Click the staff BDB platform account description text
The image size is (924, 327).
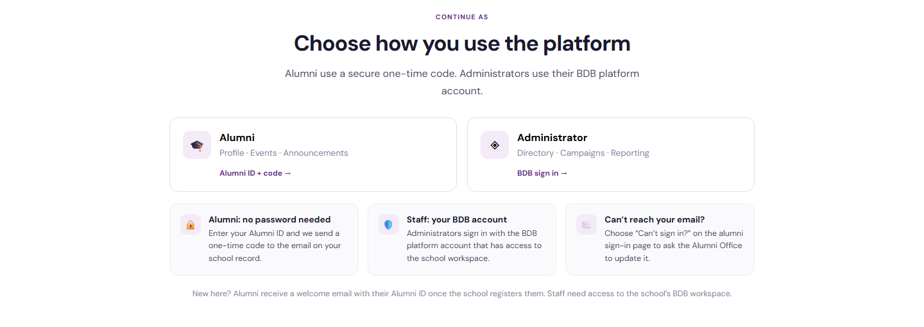click(474, 246)
